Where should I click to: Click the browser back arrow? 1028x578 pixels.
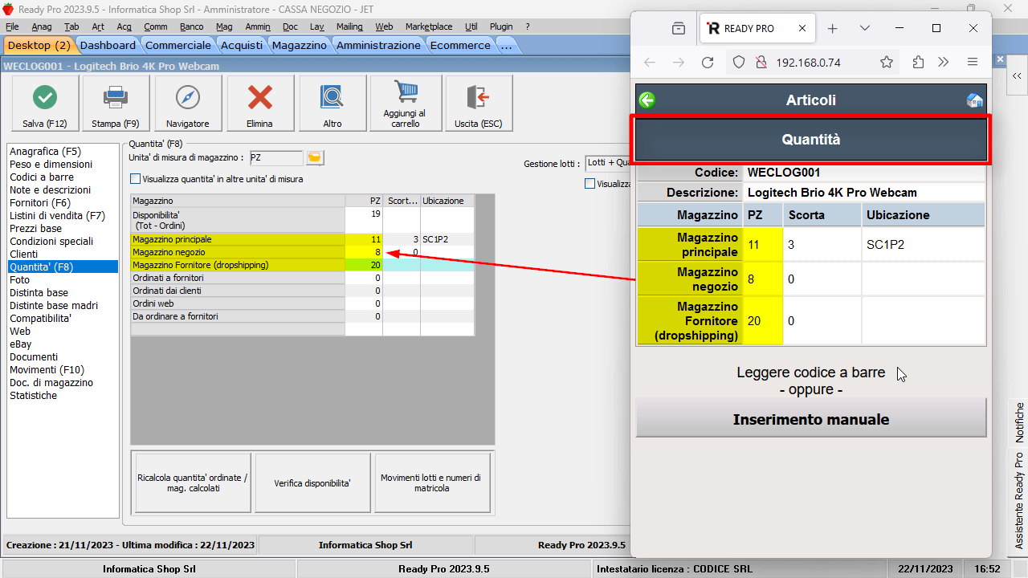[x=650, y=62]
